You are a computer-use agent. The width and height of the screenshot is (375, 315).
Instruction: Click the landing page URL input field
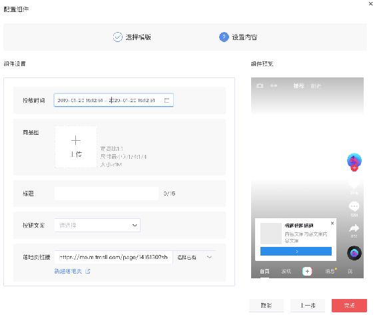tap(113, 257)
